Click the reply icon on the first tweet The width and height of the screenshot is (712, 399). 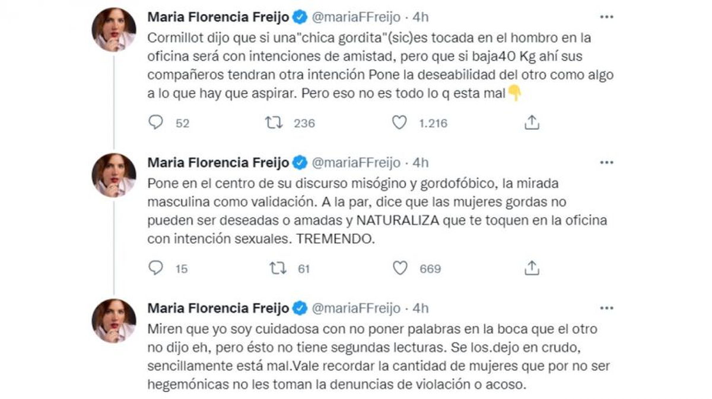tap(155, 123)
